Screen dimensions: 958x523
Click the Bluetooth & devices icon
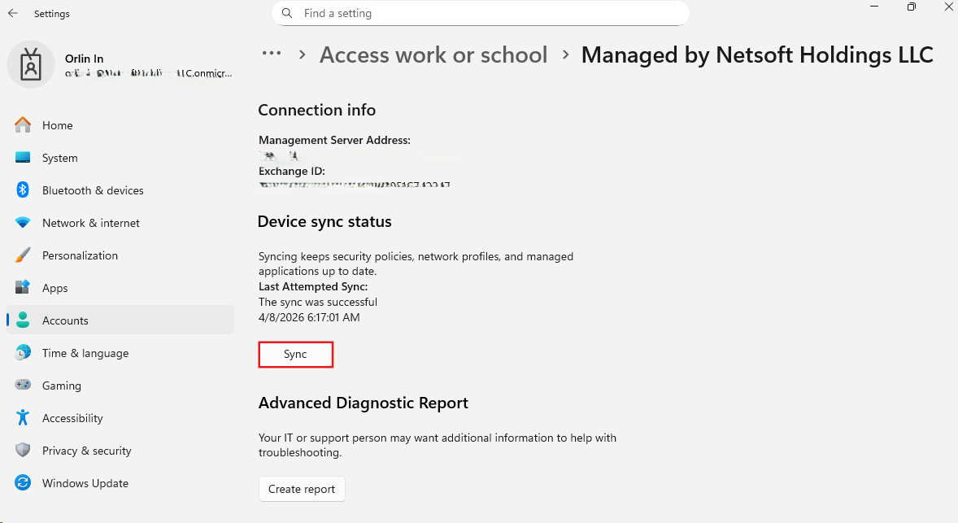pyautogui.click(x=23, y=190)
